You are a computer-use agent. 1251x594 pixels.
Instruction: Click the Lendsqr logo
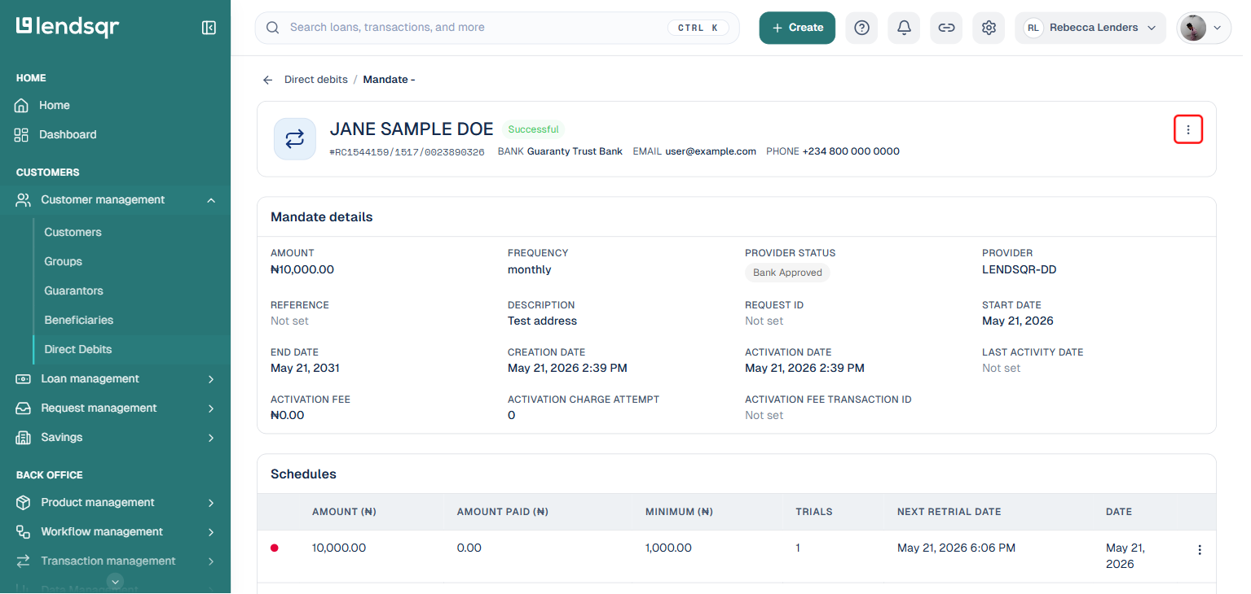(68, 27)
